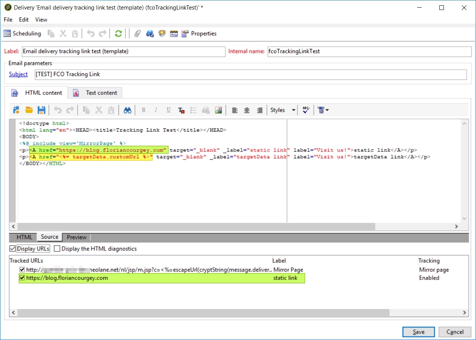Viewport: 476px width, 340px height.
Task: Insert image using the picture icon
Action: pos(218,110)
